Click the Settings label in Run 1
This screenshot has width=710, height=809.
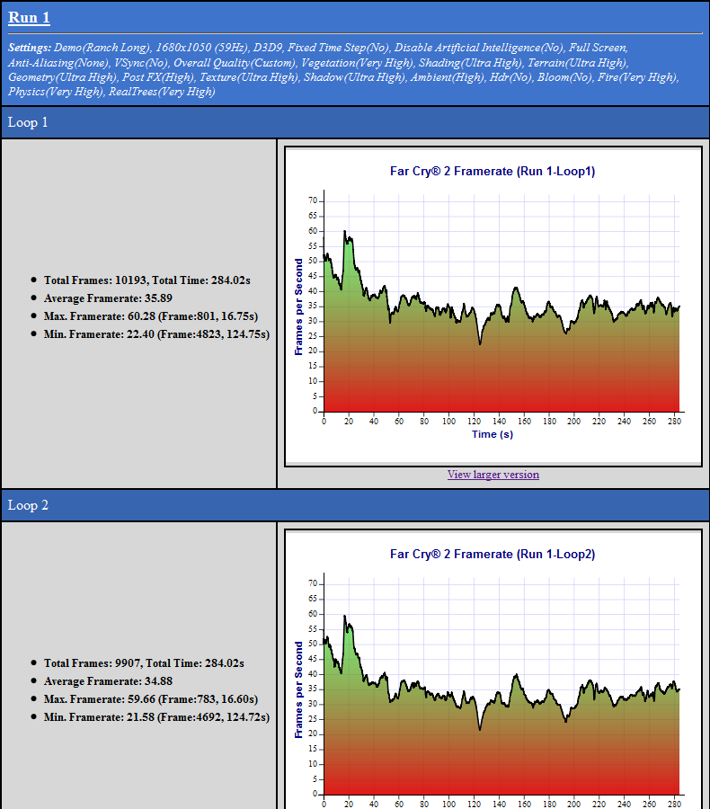pyautogui.click(x=30, y=48)
